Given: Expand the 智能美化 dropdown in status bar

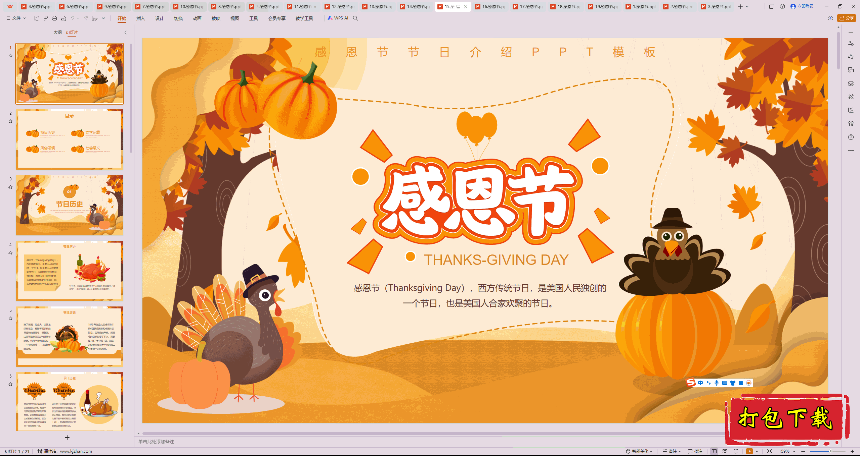Looking at the screenshot, I should click(651, 451).
